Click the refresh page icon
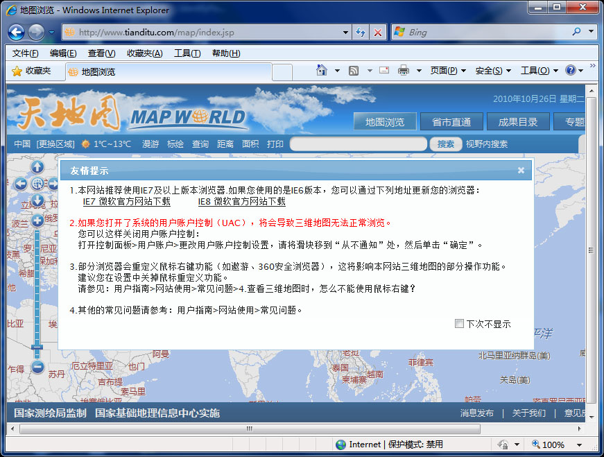 [x=361, y=32]
